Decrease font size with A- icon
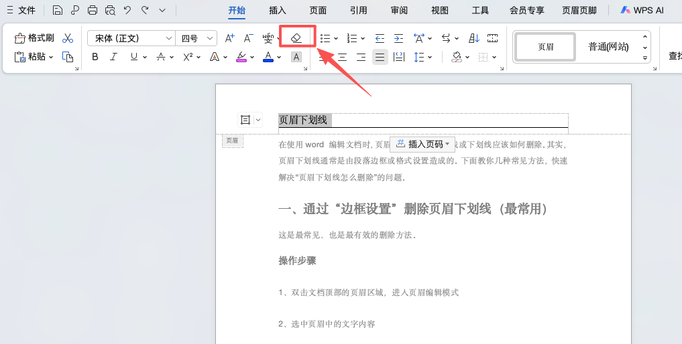The image size is (682, 344). [x=248, y=38]
